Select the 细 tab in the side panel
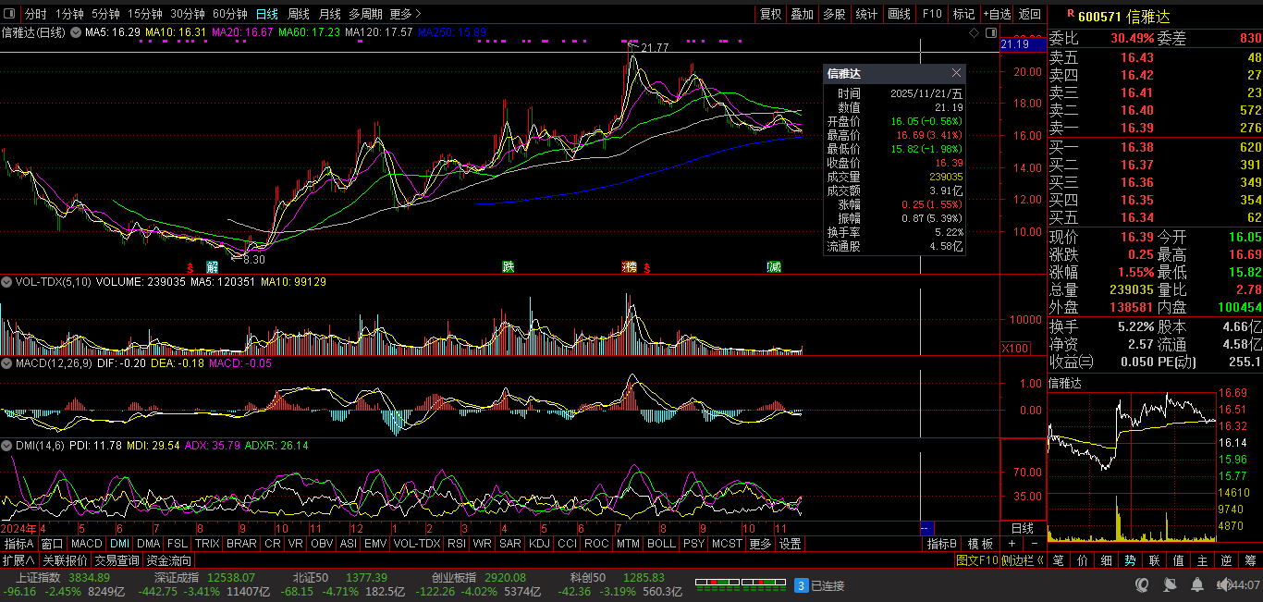 coord(1107,559)
